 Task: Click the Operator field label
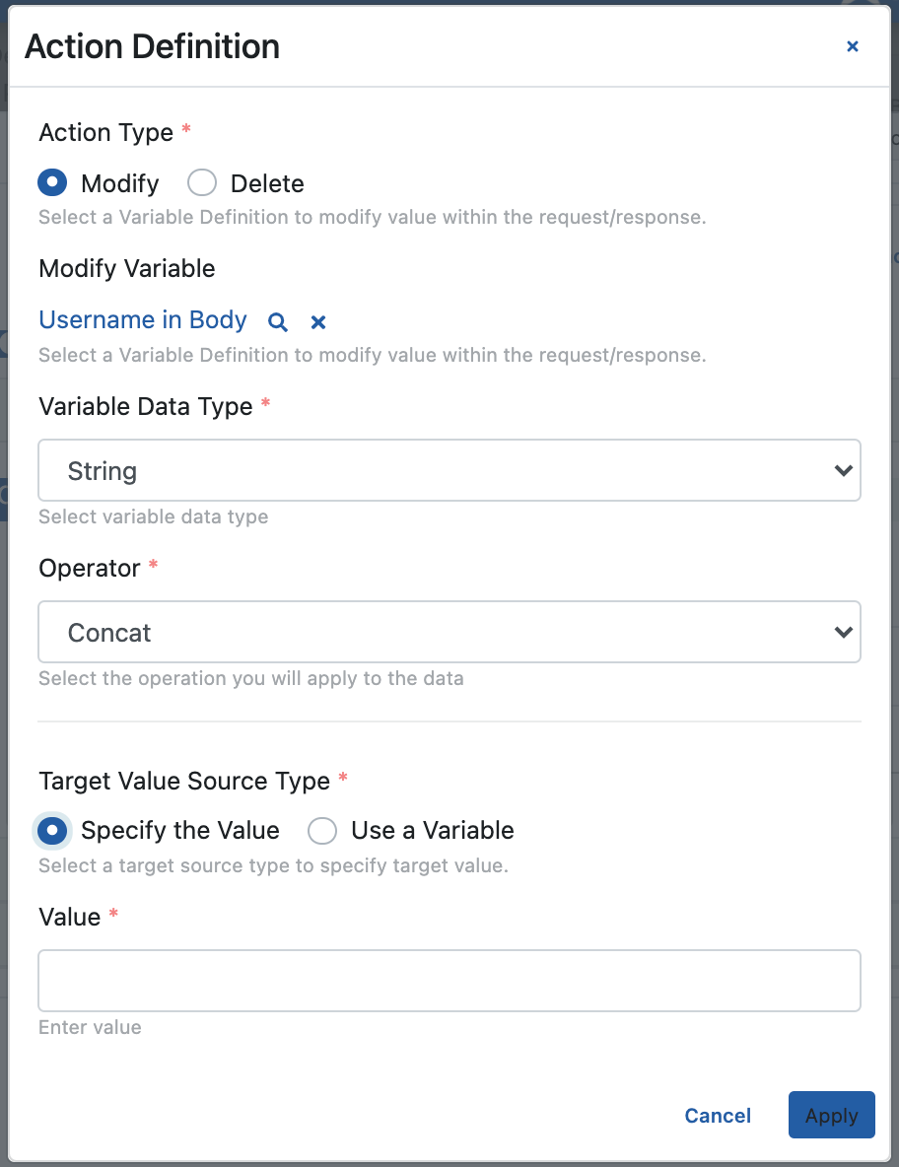(90, 569)
